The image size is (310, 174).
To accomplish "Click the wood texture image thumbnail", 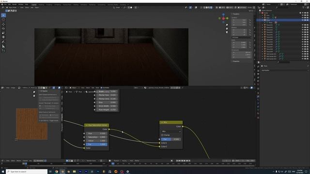I will point(31,124).
